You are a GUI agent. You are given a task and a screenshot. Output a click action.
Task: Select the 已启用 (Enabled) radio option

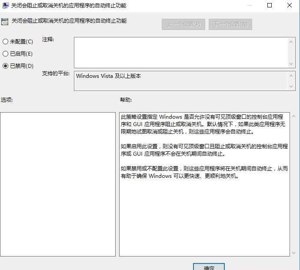[x=6, y=54]
